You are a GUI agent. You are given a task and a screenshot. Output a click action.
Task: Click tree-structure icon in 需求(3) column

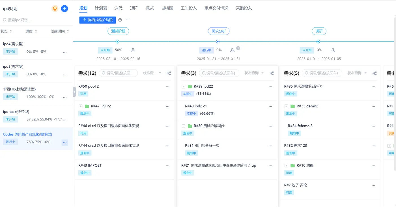pos(272,73)
